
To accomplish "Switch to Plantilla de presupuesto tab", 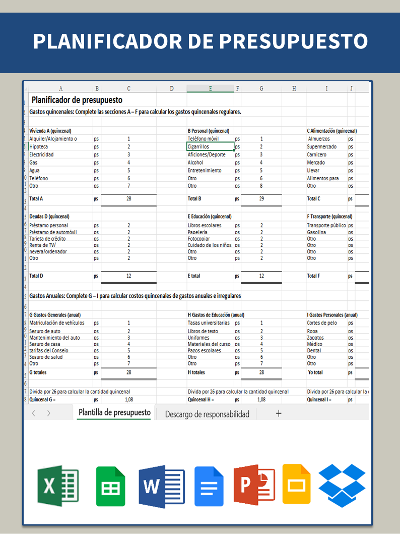I will [x=114, y=412].
